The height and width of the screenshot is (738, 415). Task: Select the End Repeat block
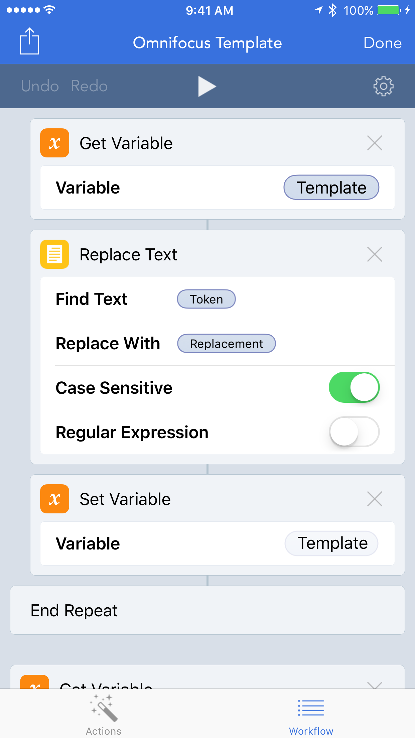click(x=207, y=610)
